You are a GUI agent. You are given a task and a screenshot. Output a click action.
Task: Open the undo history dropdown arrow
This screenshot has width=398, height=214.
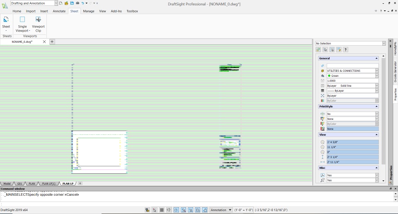pos(87,3)
